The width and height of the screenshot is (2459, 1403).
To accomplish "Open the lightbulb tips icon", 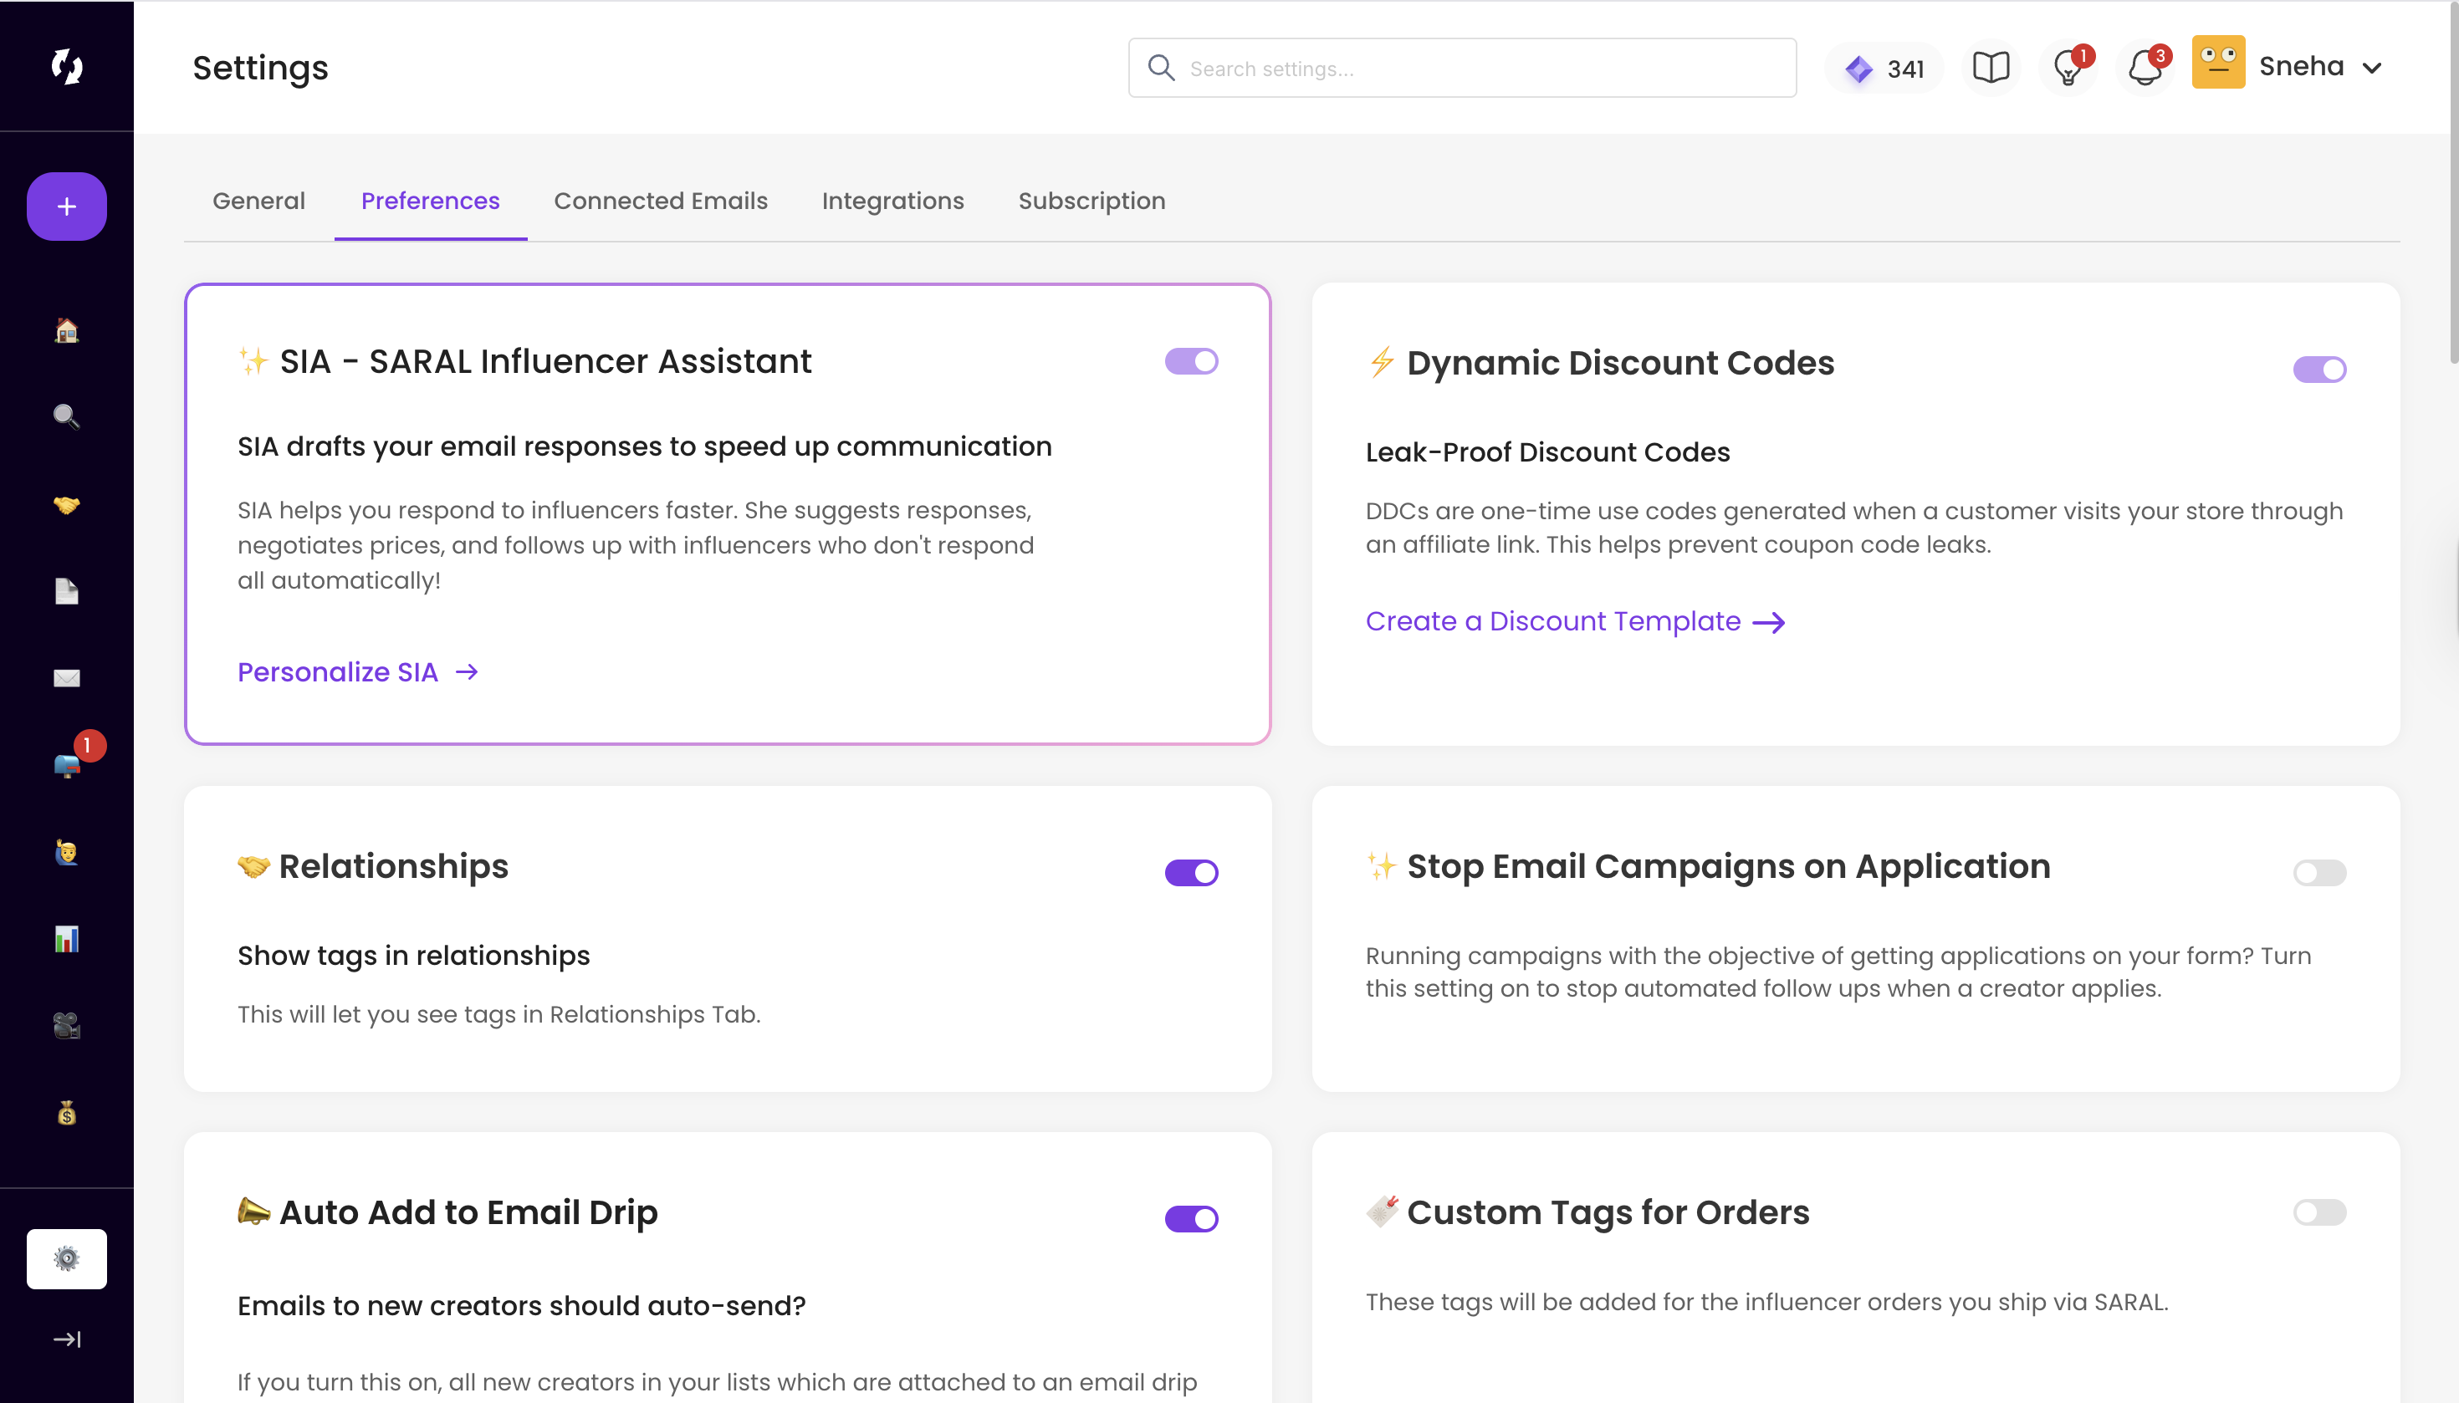I will point(2068,68).
